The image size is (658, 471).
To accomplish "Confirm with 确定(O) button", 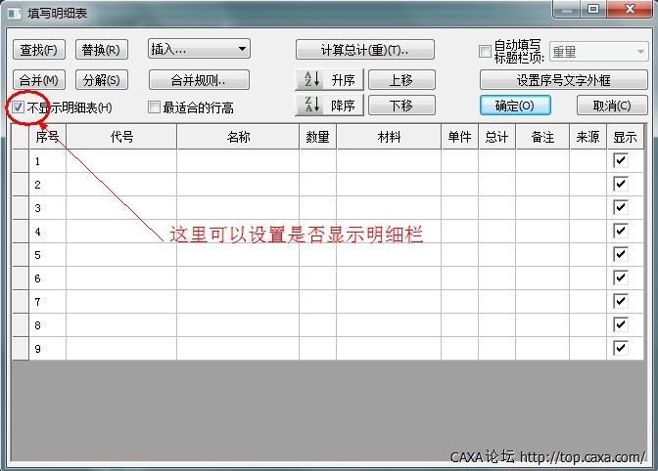I will 515,106.
